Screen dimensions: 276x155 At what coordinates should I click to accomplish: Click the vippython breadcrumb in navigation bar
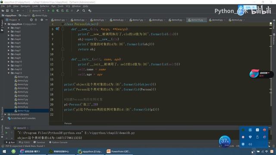click(9, 15)
